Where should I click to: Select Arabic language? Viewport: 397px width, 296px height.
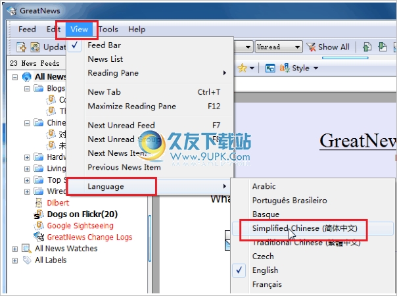[x=313, y=187]
